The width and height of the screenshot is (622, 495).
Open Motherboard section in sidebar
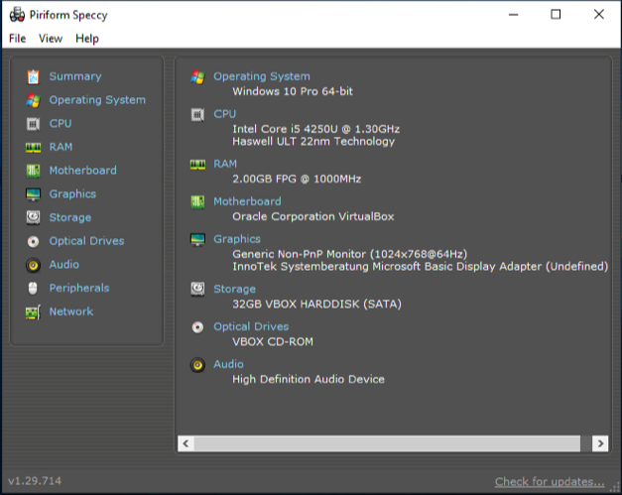click(83, 171)
